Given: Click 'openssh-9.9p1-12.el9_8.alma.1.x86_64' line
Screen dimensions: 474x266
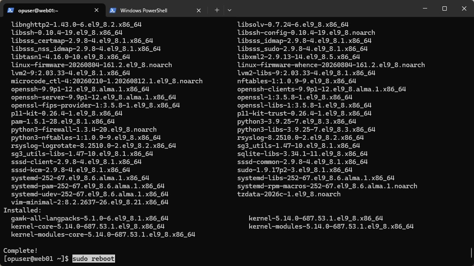Looking at the screenshot, I should coord(80,89).
